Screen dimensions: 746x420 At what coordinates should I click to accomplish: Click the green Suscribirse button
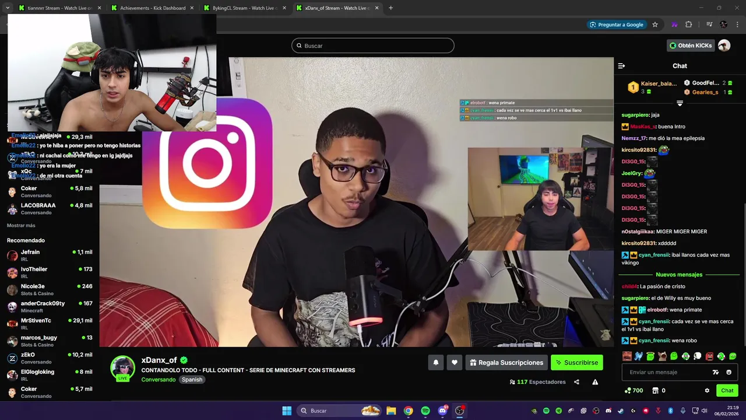click(577, 362)
